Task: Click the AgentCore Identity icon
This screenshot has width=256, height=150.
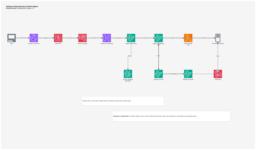Action: [188, 74]
